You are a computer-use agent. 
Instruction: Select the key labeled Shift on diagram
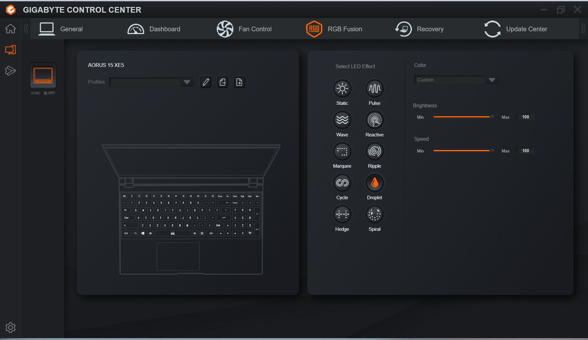pyautogui.click(x=218, y=225)
